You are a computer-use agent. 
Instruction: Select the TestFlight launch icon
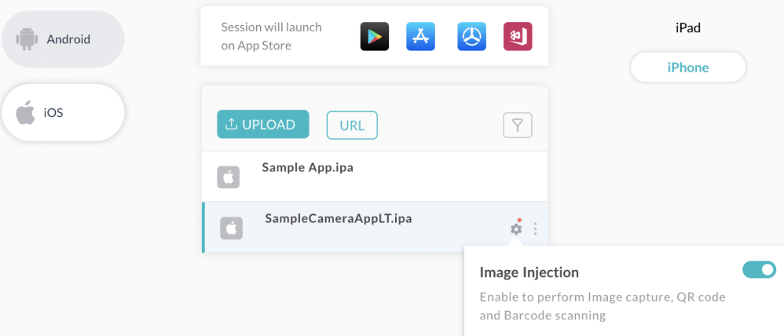[471, 36]
